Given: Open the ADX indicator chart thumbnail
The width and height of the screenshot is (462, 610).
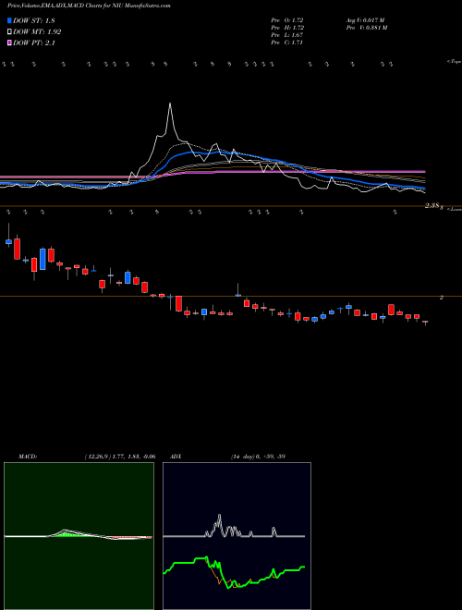Looking at the screenshot, I should 237,536.
